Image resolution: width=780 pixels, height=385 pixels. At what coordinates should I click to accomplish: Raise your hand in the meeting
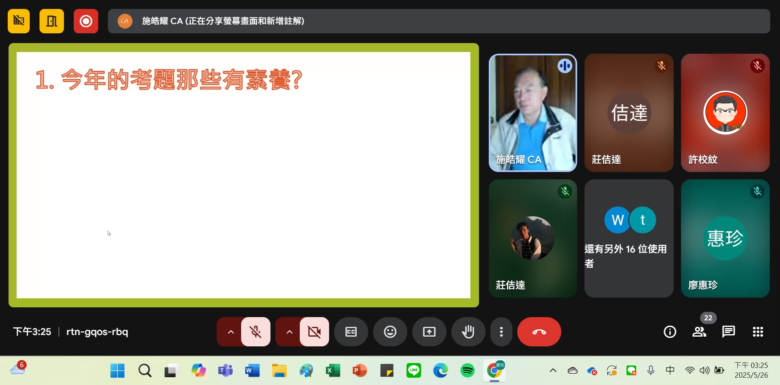468,332
